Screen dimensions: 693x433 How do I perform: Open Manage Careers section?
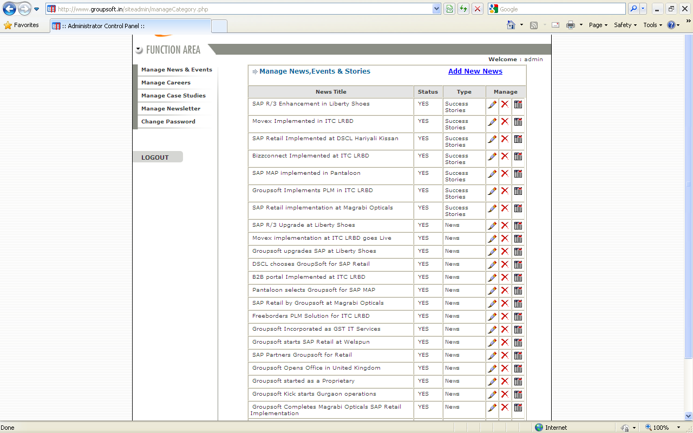[166, 83]
